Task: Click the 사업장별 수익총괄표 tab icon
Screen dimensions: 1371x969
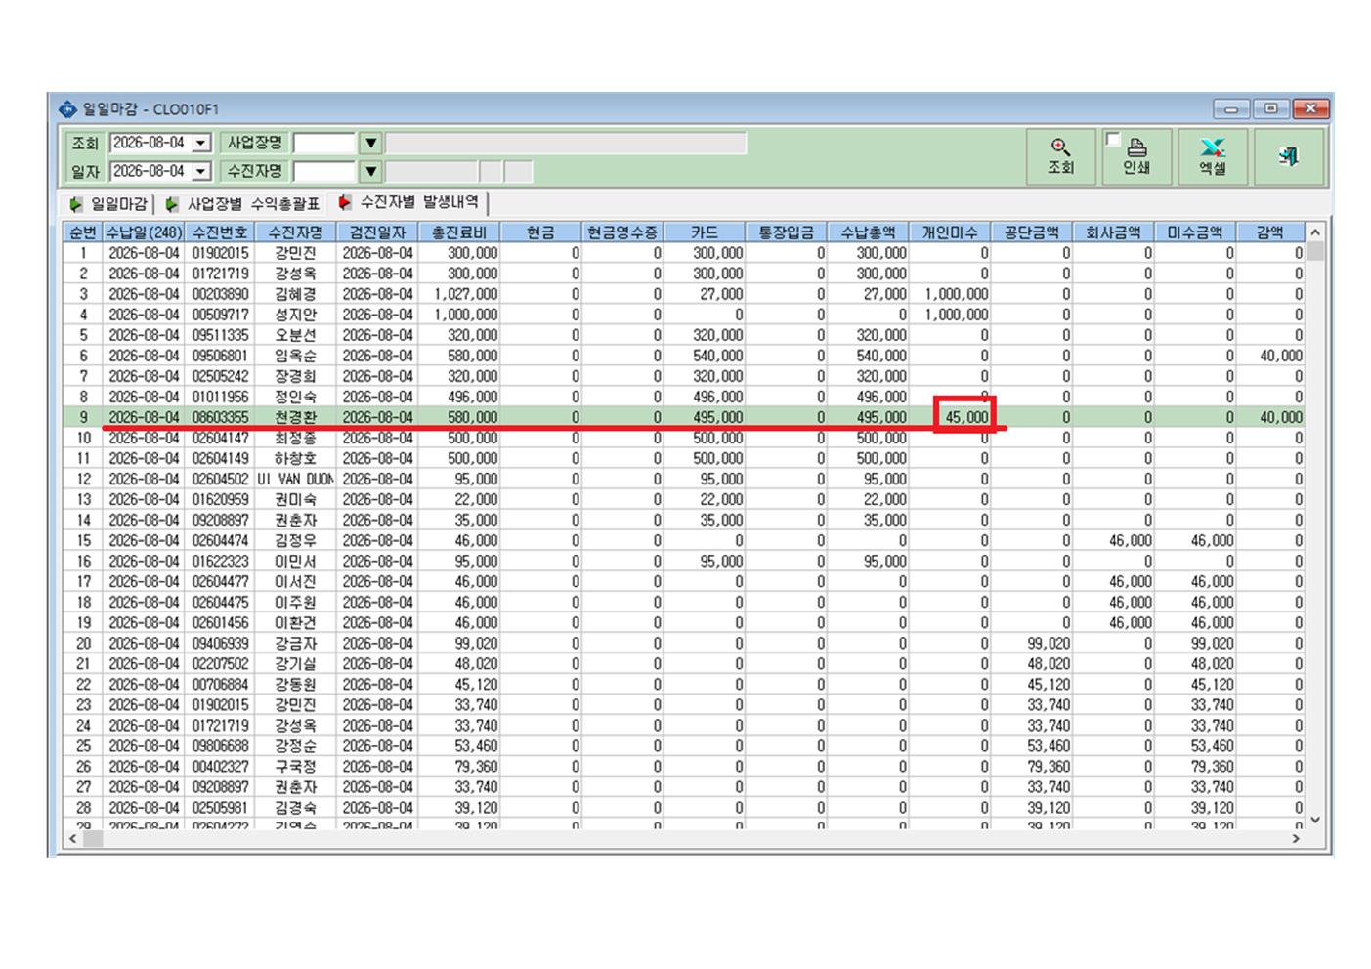Action: (172, 204)
